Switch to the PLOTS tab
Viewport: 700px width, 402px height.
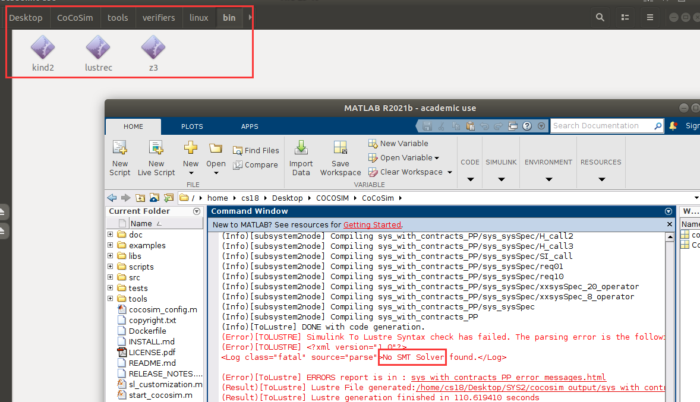point(192,126)
